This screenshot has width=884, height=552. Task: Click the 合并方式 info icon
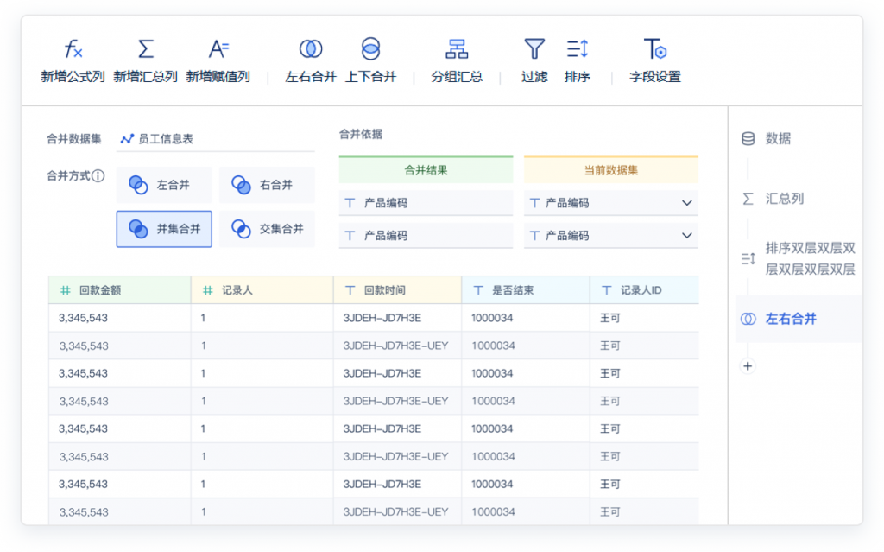[98, 176]
